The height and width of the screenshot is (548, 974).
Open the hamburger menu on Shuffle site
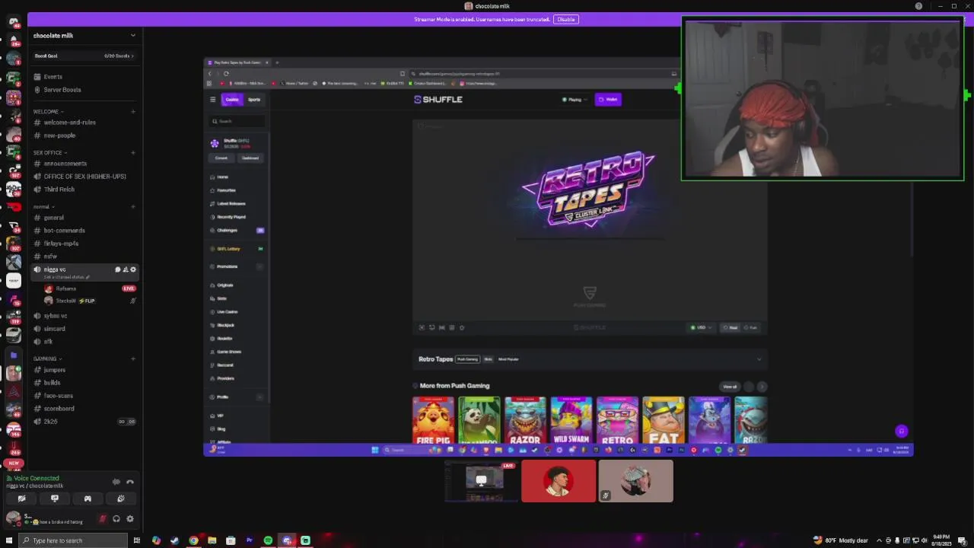pos(212,100)
